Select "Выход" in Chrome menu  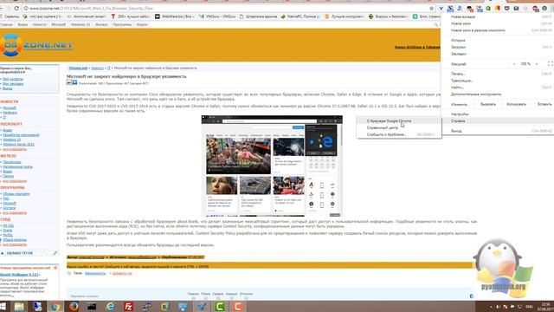(498, 131)
